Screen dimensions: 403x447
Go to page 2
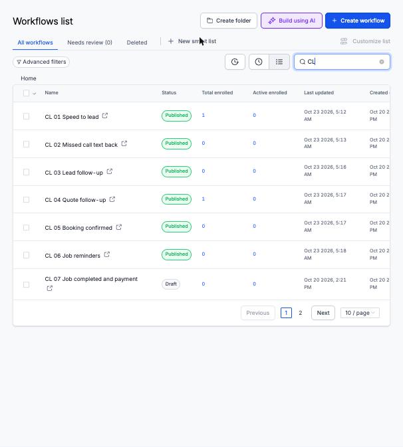coord(300,313)
